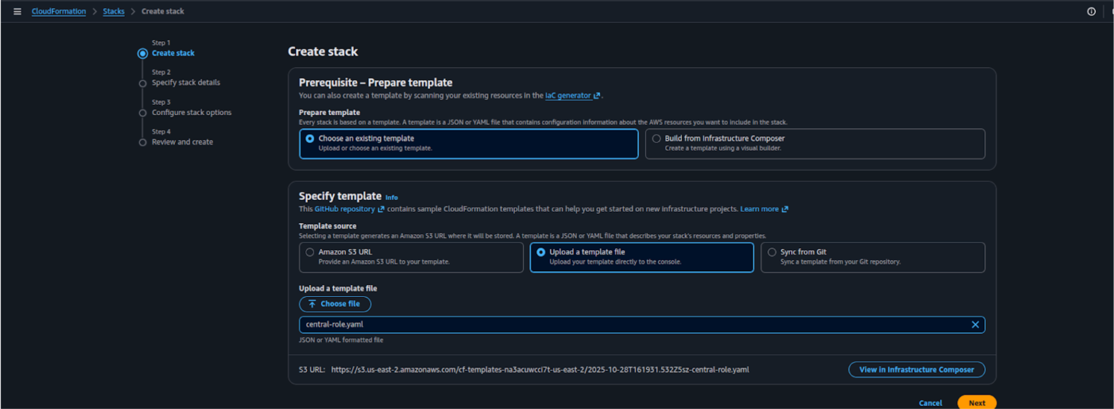
Task: Open the IaC generator link
Action: point(568,95)
